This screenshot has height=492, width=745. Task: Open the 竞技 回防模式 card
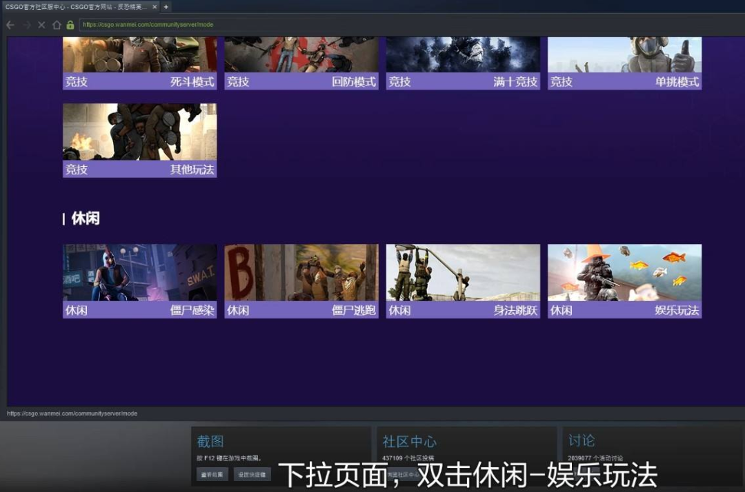[301, 63]
